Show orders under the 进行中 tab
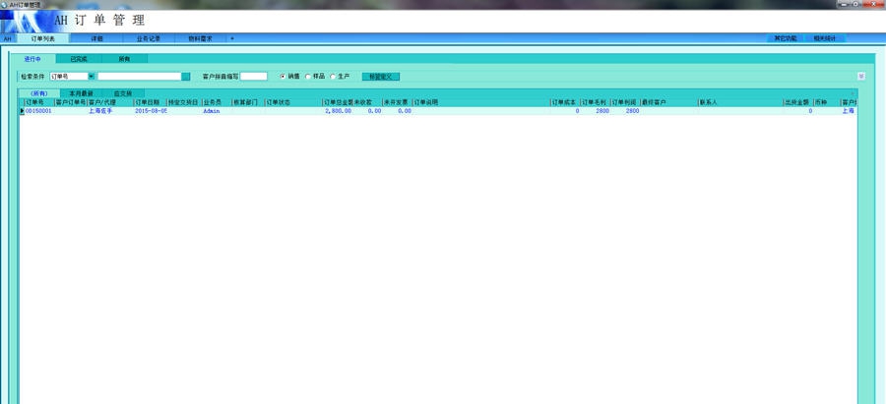Screen dimensions: 886x404 (x=32, y=59)
